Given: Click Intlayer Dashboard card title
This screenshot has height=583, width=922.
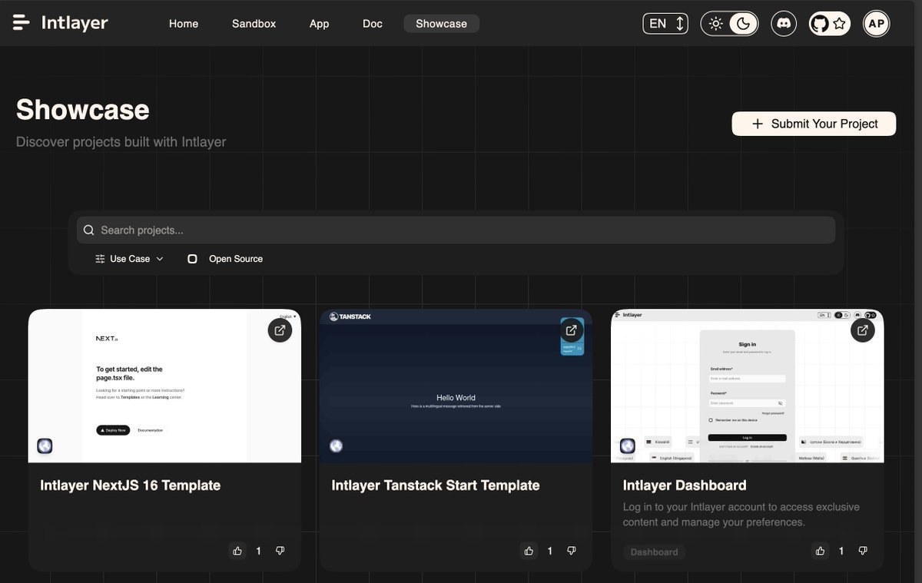Looking at the screenshot, I should (x=685, y=485).
